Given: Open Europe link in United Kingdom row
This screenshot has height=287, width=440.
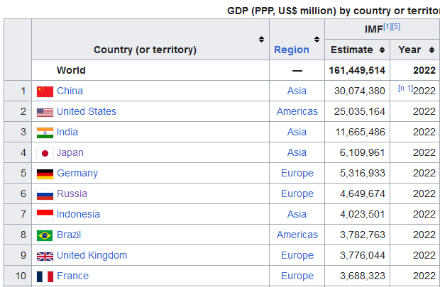Looking at the screenshot, I should tap(297, 255).
